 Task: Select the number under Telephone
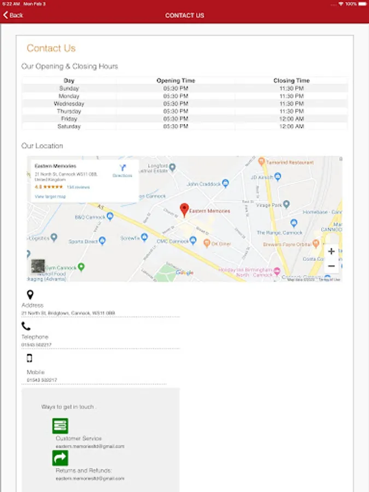pyautogui.click(x=37, y=344)
